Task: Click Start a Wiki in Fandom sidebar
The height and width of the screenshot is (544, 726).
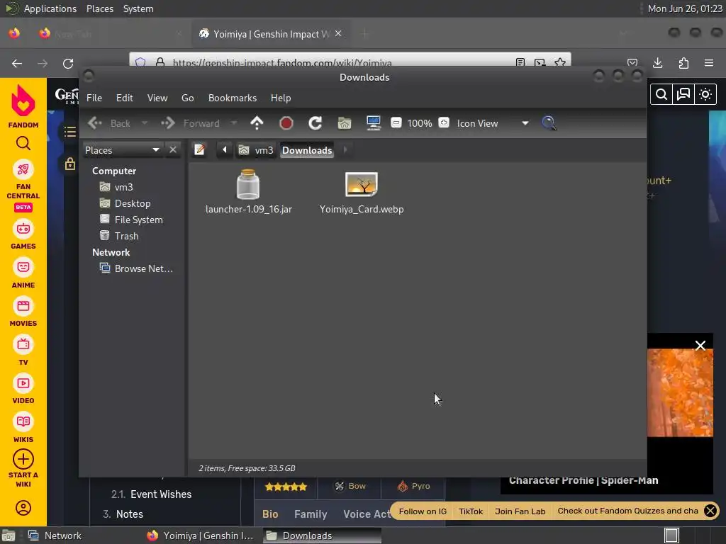Action: click(x=23, y=469)
